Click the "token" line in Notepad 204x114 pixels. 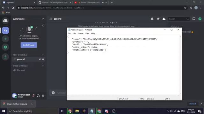(x=114, y=39)
